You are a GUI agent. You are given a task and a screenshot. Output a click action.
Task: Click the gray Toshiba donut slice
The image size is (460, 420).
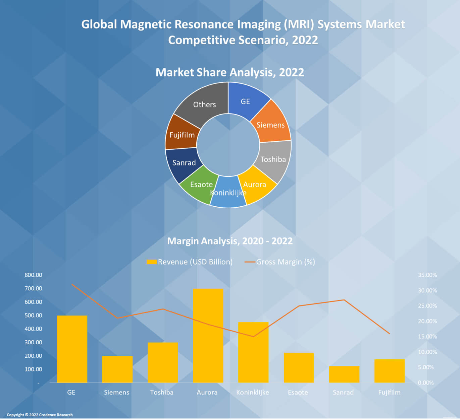(x=273, y=159)
